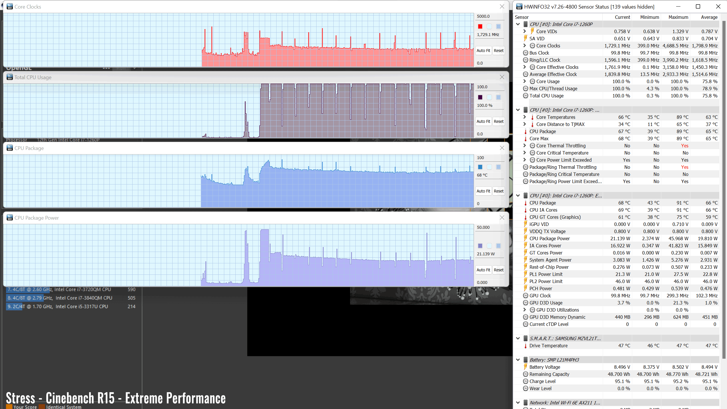Select the Max CPU/Thread Usage row
This screenshot has width=727, height=409.
(x=617, y=89)
